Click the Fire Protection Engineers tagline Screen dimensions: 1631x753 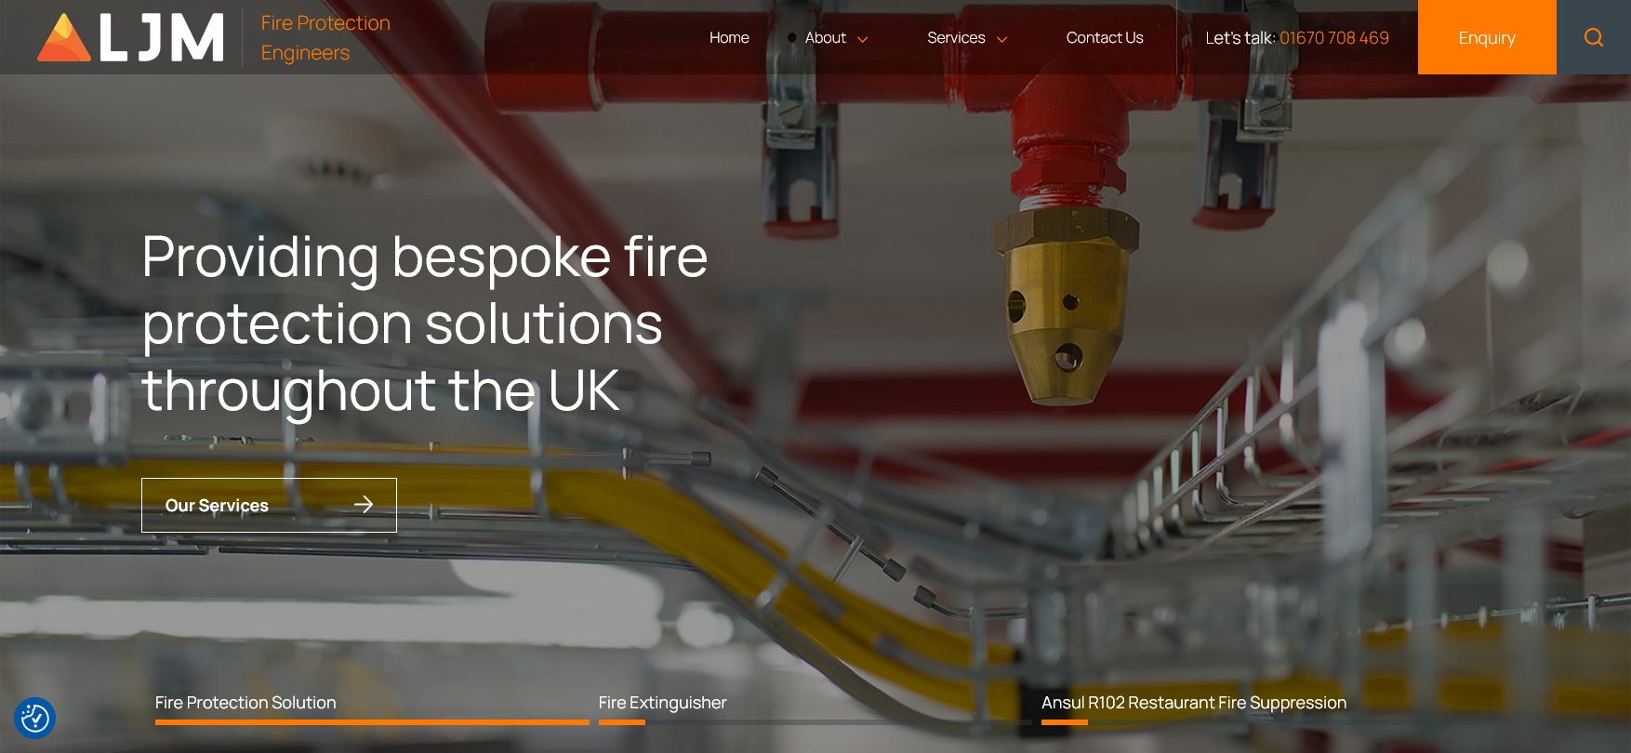(x=325, y=37)
